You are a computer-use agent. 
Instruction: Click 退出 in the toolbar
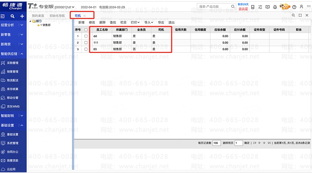click(171, 22)
